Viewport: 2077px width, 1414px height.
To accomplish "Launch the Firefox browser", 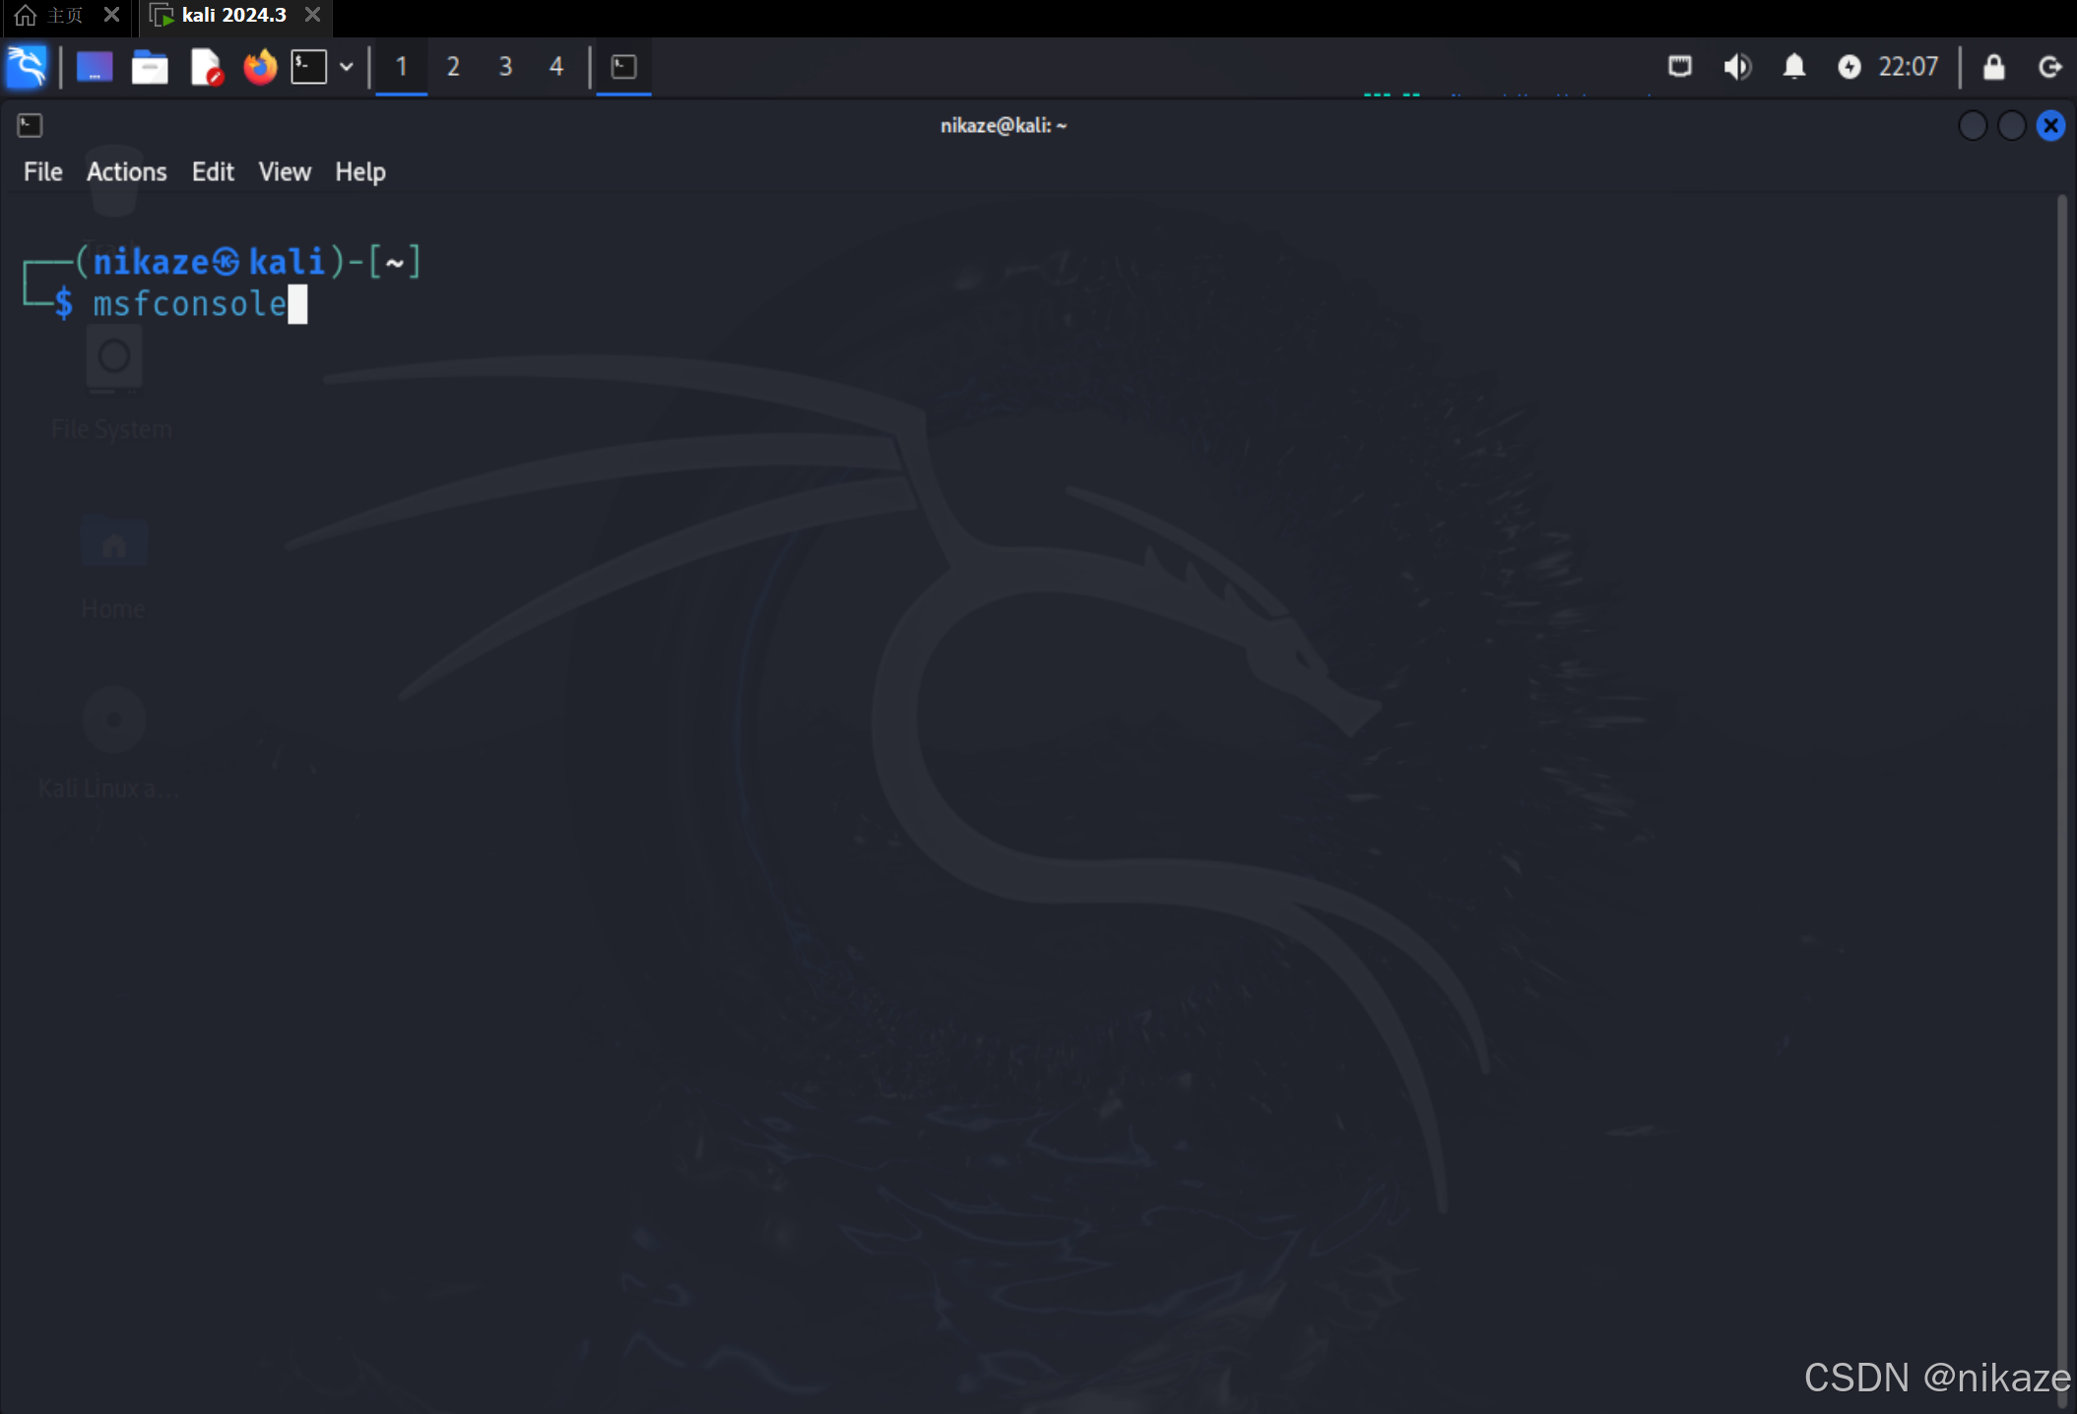I will 260,67.
